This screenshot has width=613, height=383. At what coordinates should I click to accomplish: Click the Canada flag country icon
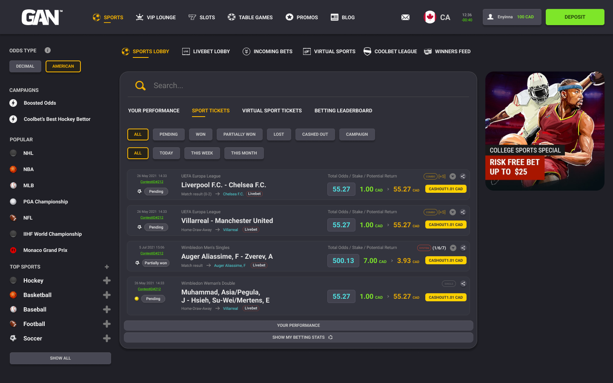coord(430,17)
